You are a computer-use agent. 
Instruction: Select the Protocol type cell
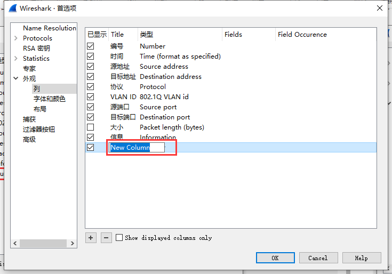[x=153, y=87]
